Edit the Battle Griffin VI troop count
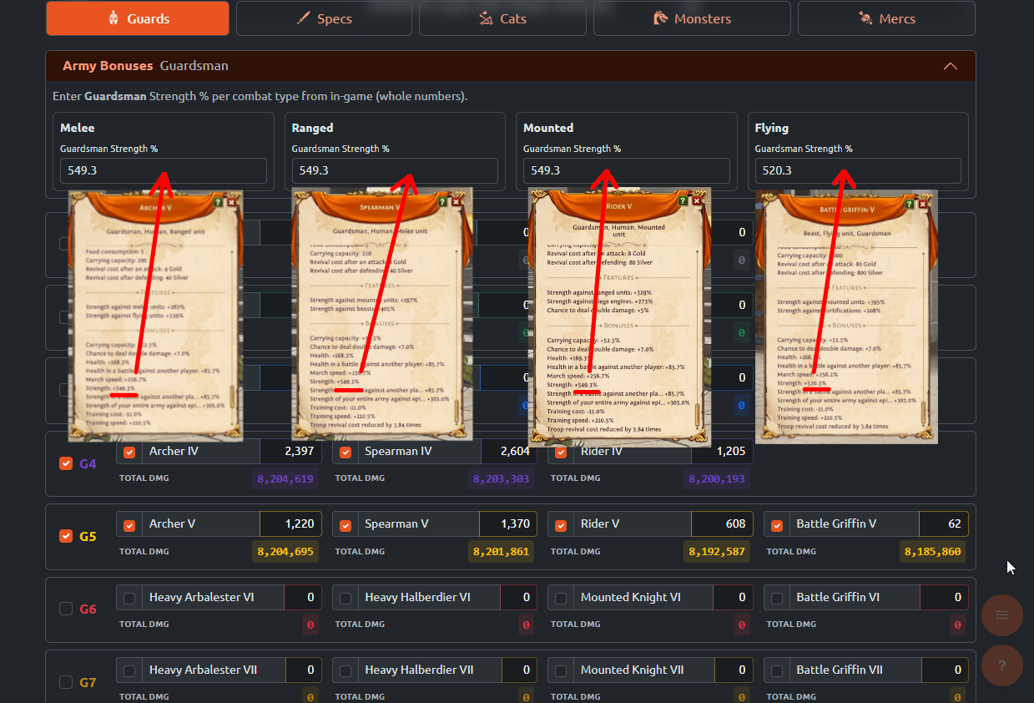This screenshot has height=703, width=1034. click(944, 597)
